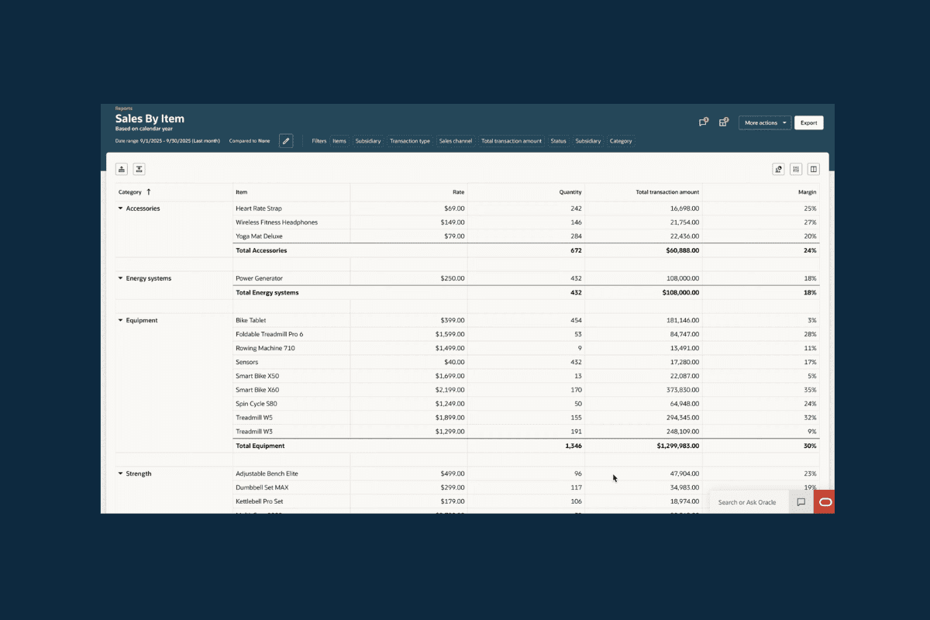Collapse the Accessories category group
Viewport: 930px width, 620px height.
click(120, 208)
